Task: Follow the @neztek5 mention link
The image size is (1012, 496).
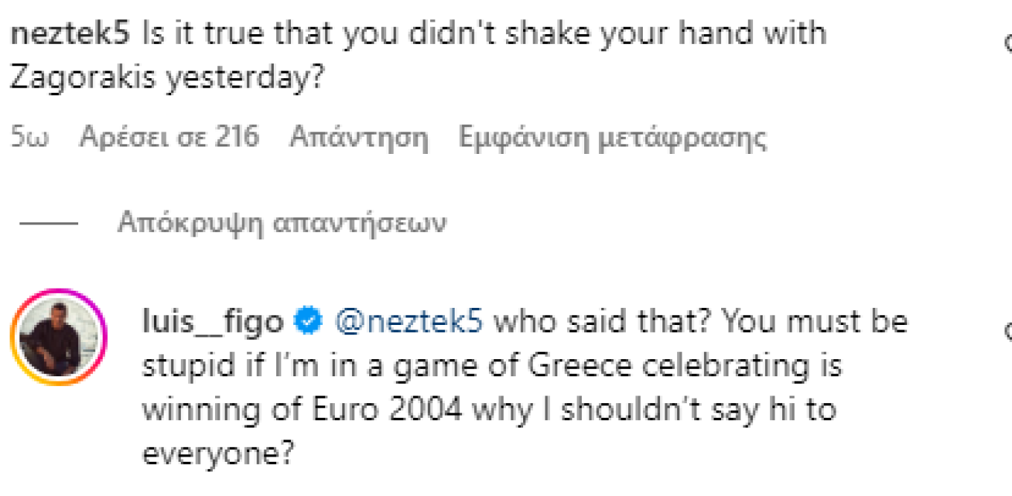Action: [x=409, y=322]
